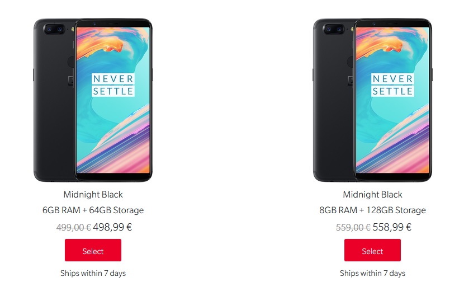The image size is (464, 291).
Task: Click the crossed-out 559,00 € price
Action: pyautogui.click(x=353, y=228)
